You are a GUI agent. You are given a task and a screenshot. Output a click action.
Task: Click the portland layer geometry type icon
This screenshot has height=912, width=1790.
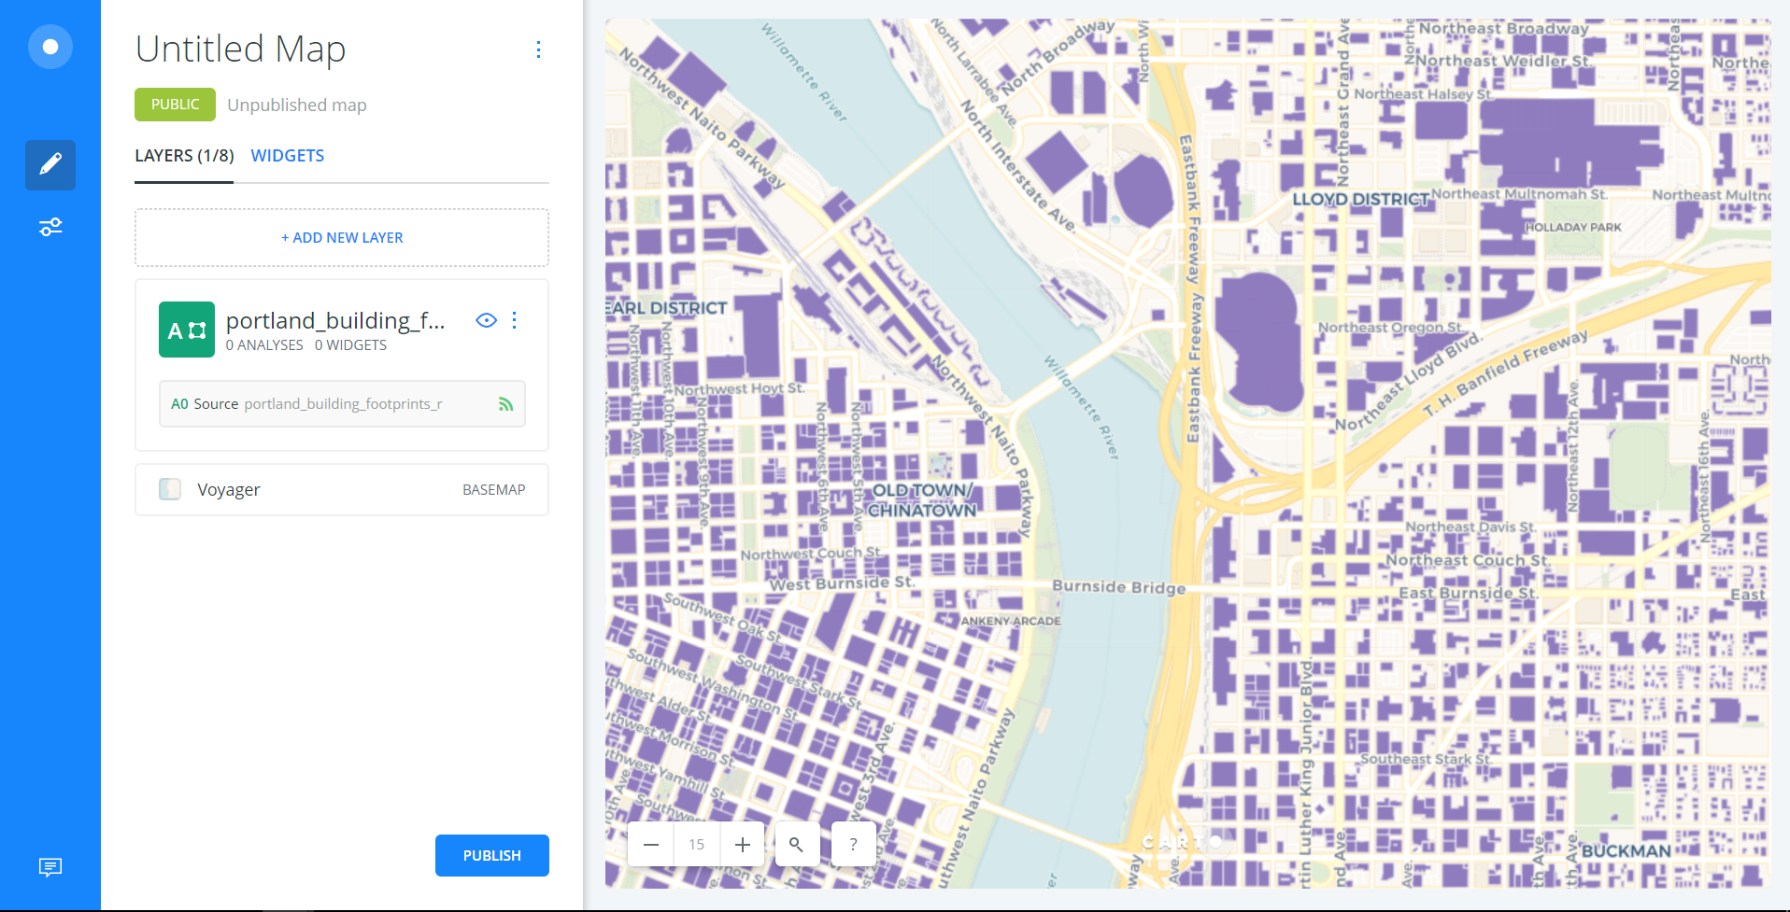point(187,330)
